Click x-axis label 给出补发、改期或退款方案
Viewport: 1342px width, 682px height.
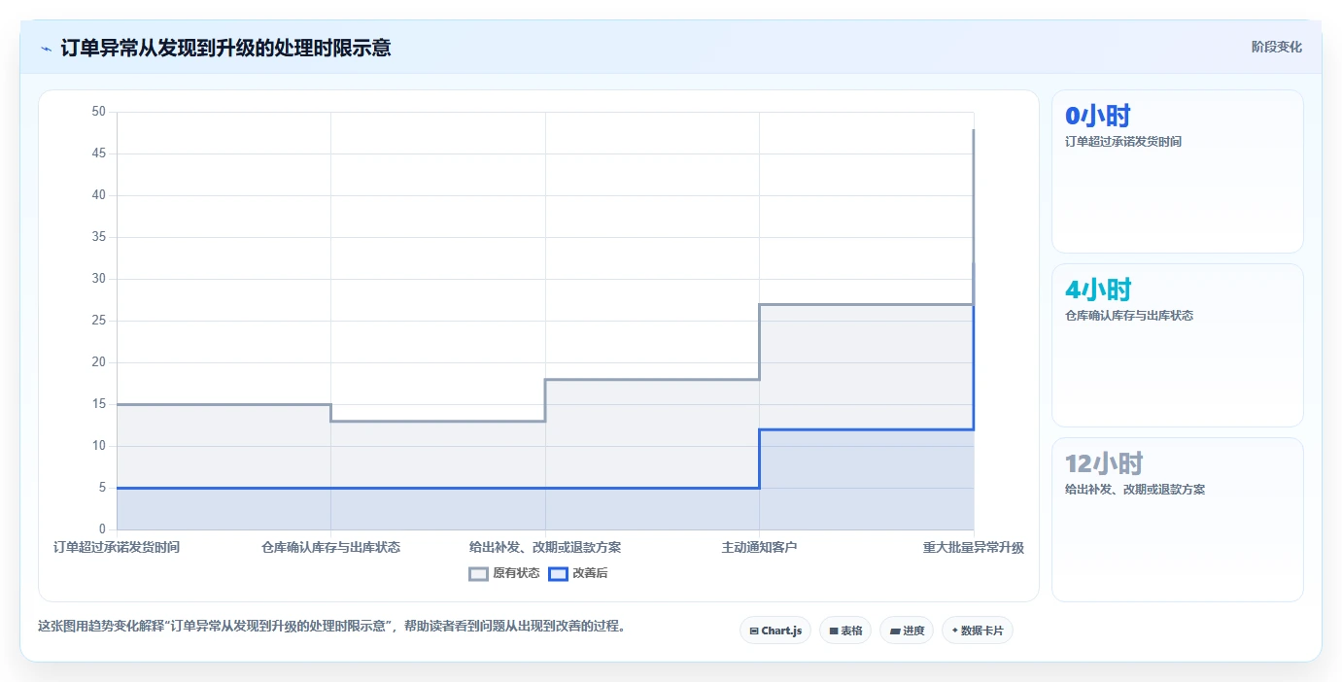[x=545, y=548]
